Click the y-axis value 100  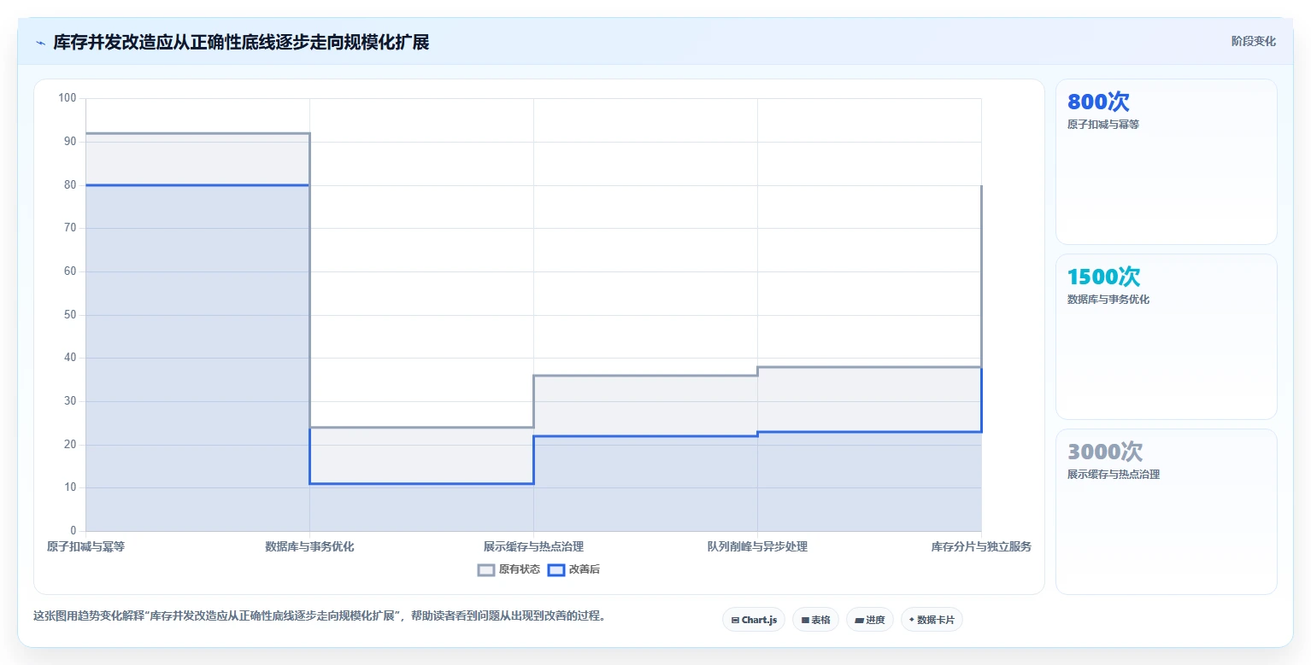(x=67, y=98)
